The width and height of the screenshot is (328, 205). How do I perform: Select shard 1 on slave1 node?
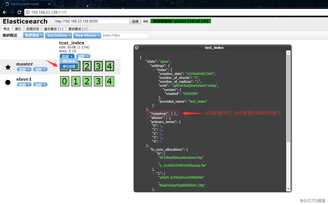click(x=76, y=81)
